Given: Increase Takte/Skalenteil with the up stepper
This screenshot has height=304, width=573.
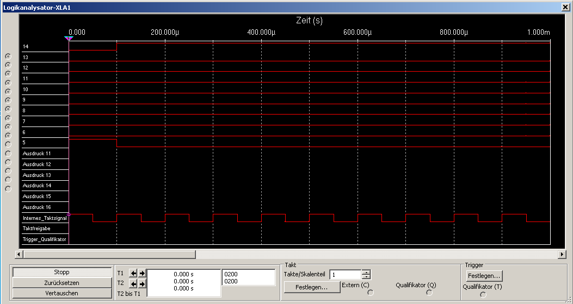Looking at the screenshot, I should 367,272.
